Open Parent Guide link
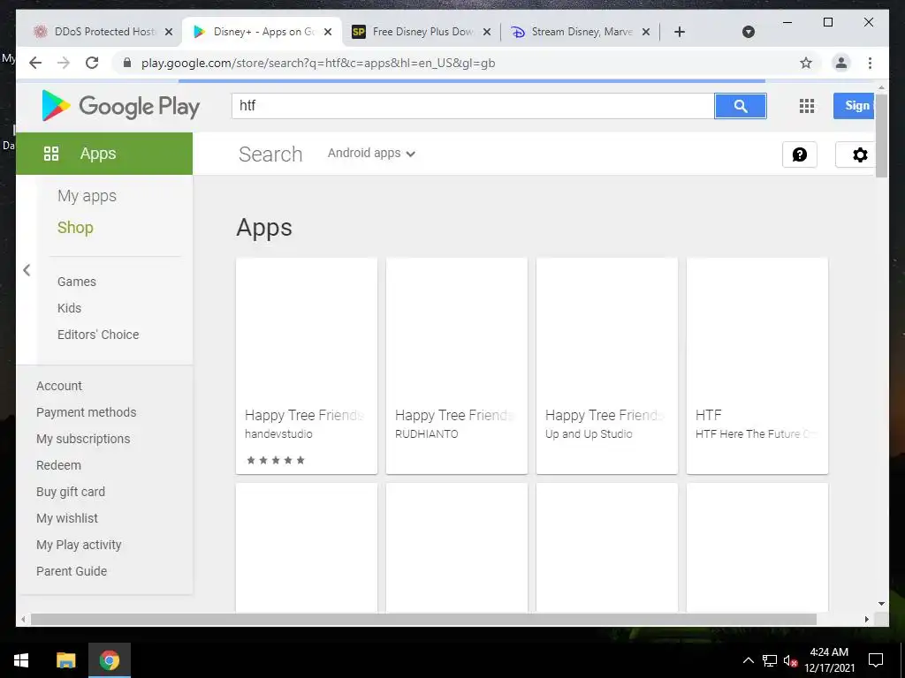Screen dimensions: 905x678 coord(72,572)
